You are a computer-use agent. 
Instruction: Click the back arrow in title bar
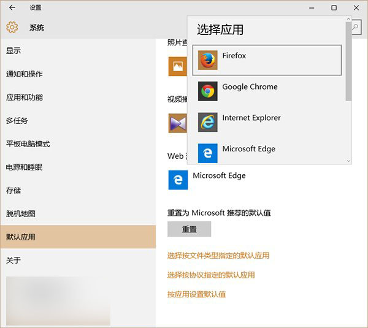point(12,8)
